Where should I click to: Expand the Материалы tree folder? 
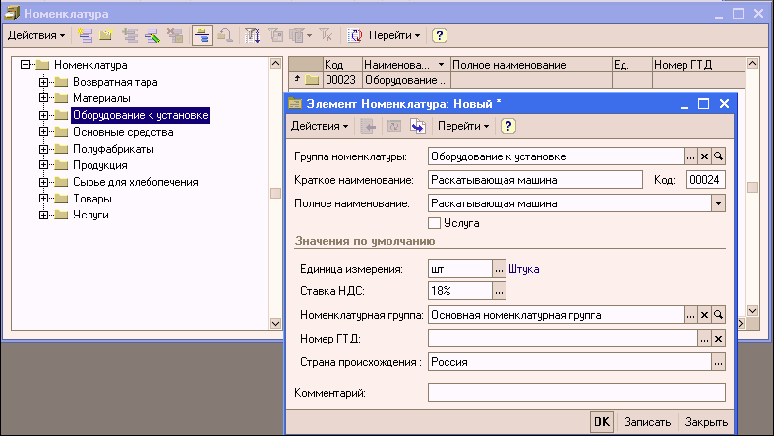(x=43, y=98)
